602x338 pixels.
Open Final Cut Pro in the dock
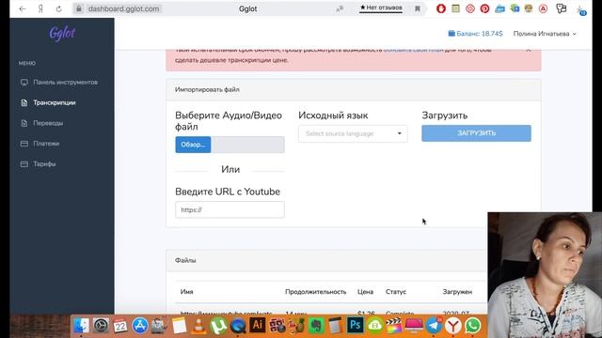394,326
